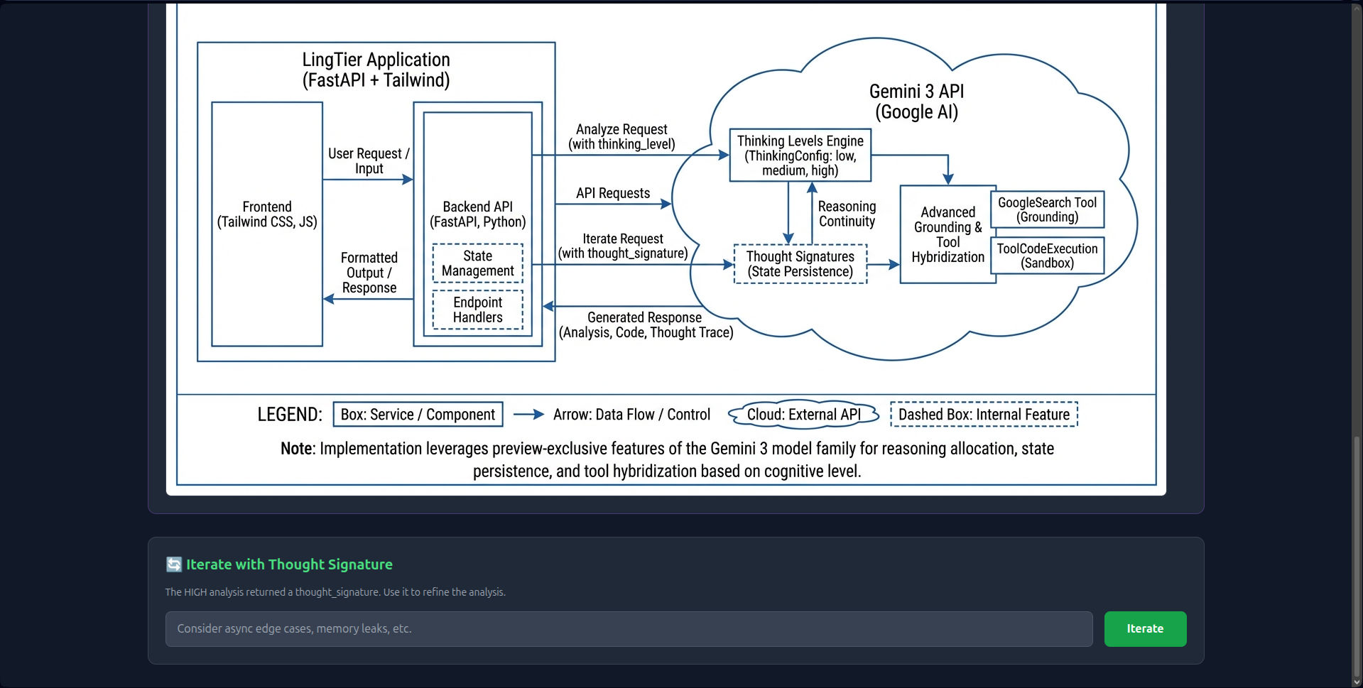Click the 'Box: Service / Component' legend entry
Viewport: 1363px width, 688px height.
[418, 415]
